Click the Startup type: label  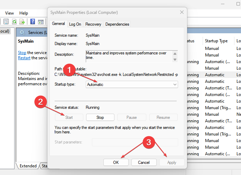click(x=65, y=84)
